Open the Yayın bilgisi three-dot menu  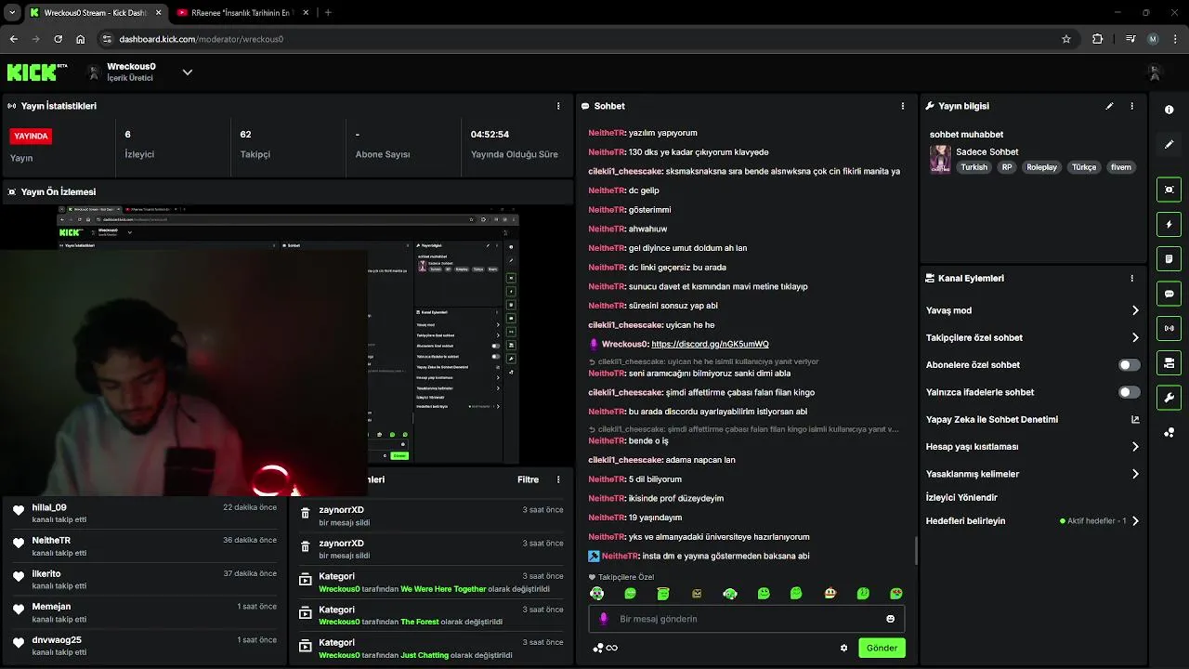click(1131, 106)
